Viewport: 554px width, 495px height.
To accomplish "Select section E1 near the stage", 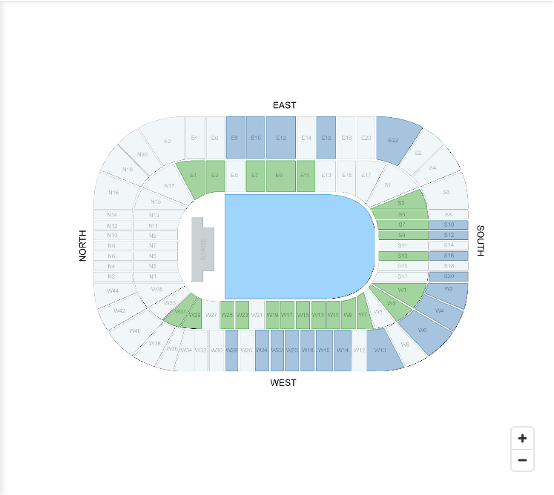I will [192, 179].
